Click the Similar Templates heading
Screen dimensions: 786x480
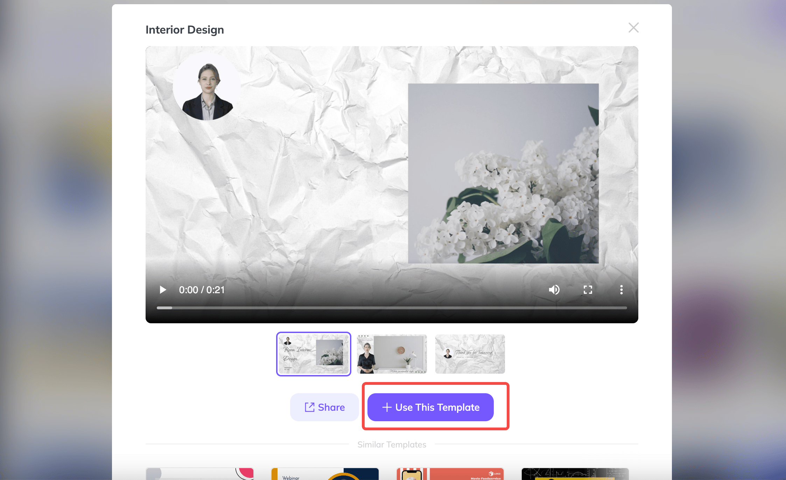392,444
